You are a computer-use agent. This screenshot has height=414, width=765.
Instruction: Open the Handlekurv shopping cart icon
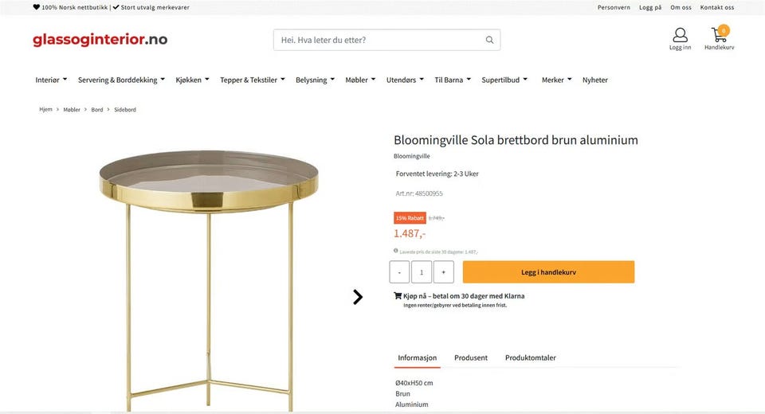(x=720, y=35)
